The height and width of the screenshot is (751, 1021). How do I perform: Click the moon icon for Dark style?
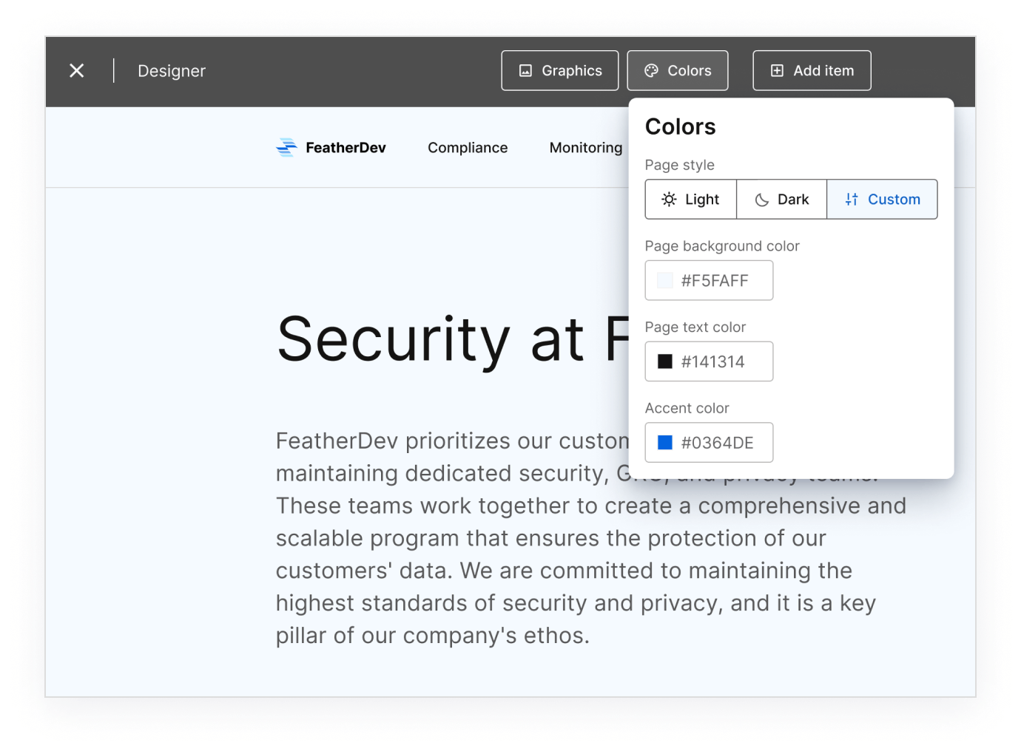pyautogui.click(x=761, y=200)
